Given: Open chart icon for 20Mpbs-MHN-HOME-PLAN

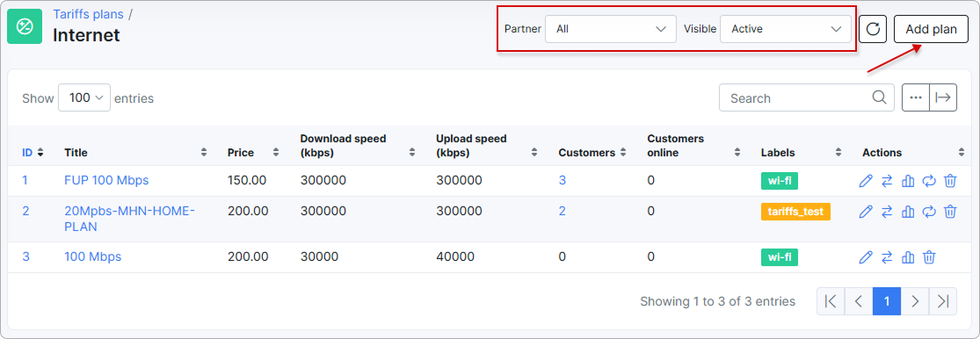Looking at the screenshot, I should tap(908, 212).
